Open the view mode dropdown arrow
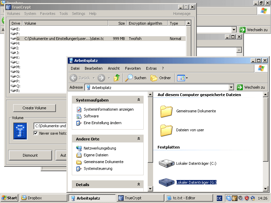Viewport: 271px width, 203px height. click(187, 78)
